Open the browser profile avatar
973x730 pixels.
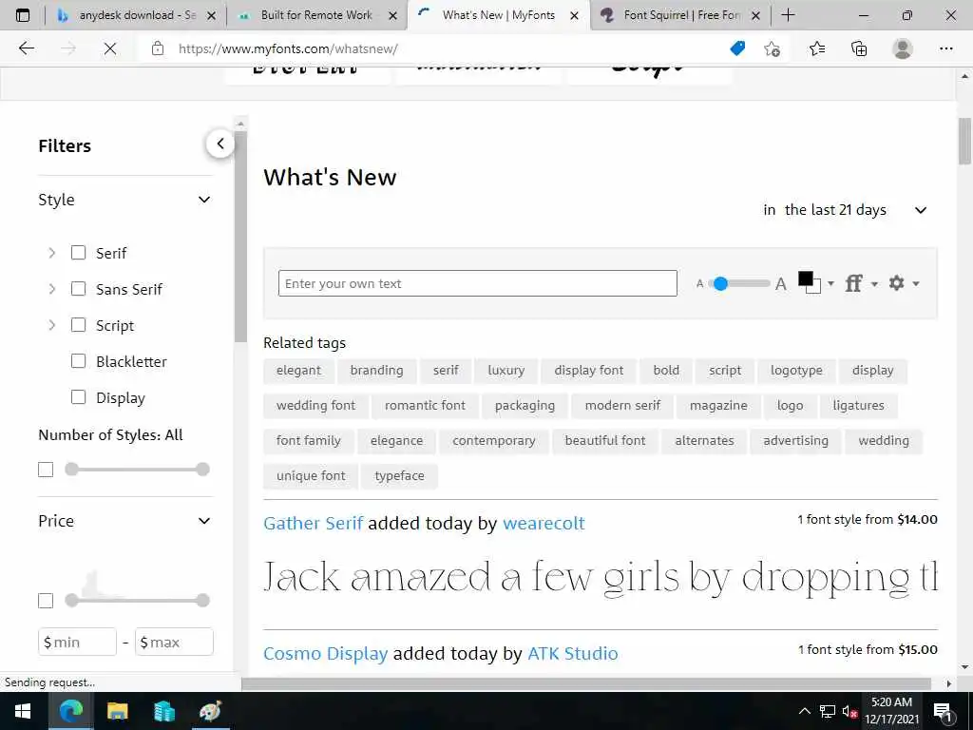[903, 48]
